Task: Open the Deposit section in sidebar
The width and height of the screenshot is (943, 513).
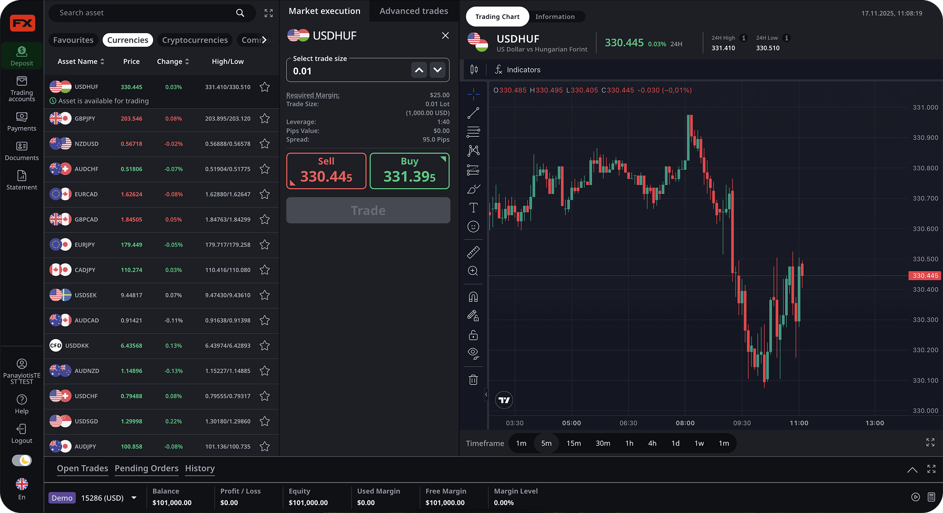Action: tap(22, 56)
